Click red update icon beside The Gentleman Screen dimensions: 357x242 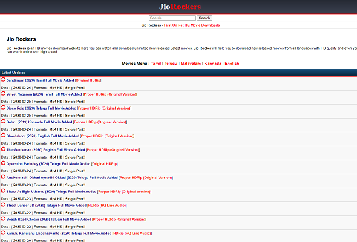coord(3,149)
